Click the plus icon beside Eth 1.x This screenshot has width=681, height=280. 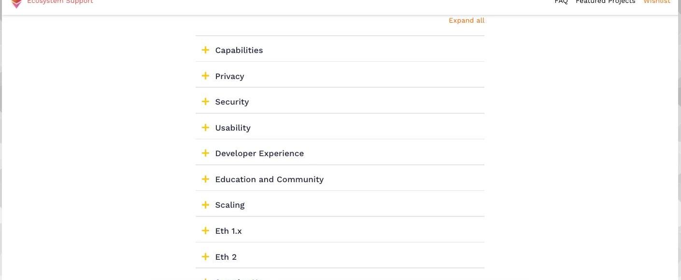pyautogui.click(x=205, y=231)
